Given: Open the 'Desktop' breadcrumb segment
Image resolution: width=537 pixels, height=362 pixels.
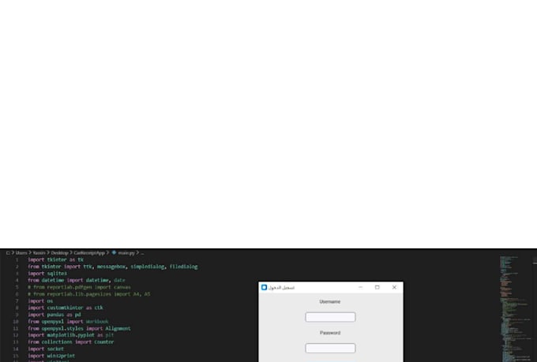Looking at the screenshot, I should click(59, 253).
